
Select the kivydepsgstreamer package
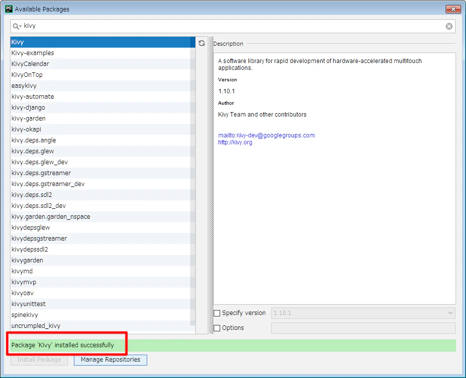(x=103, y=239)
